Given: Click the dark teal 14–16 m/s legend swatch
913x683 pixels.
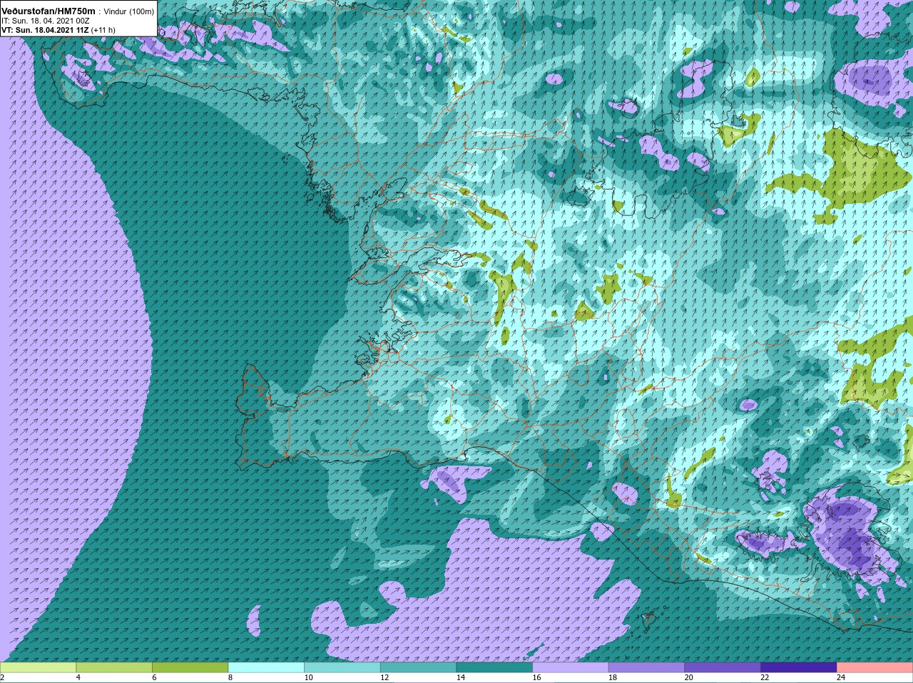Looking at the screenshot, I should [x=494, y=667].
